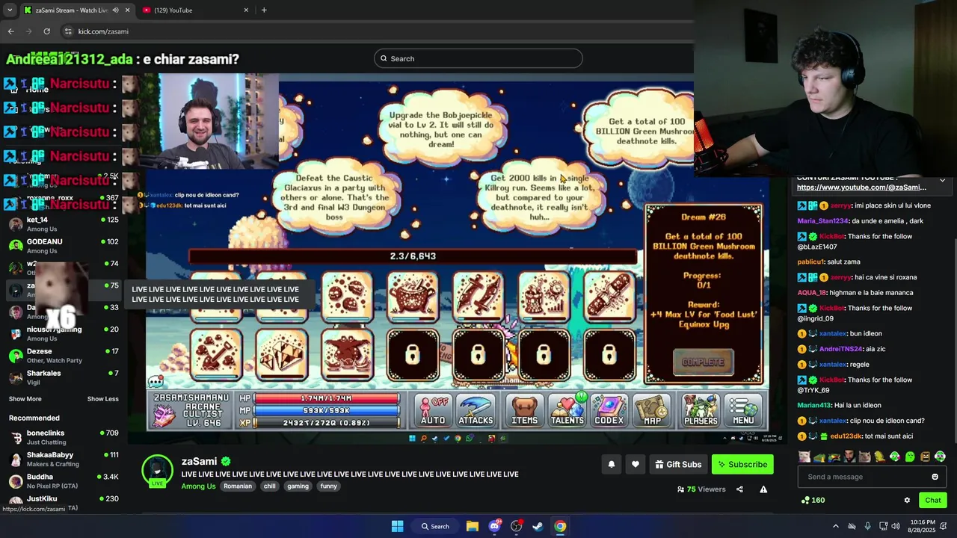
Task: Open recommended channel ShakaaBabyy
Action: pos(64,459)
